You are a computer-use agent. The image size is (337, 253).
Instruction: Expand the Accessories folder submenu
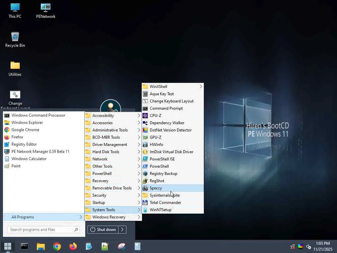point(113,123)
